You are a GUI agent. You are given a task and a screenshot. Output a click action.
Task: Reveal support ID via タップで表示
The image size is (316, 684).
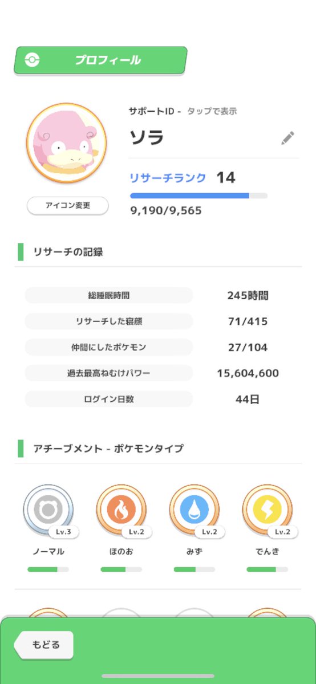[212, 112]
